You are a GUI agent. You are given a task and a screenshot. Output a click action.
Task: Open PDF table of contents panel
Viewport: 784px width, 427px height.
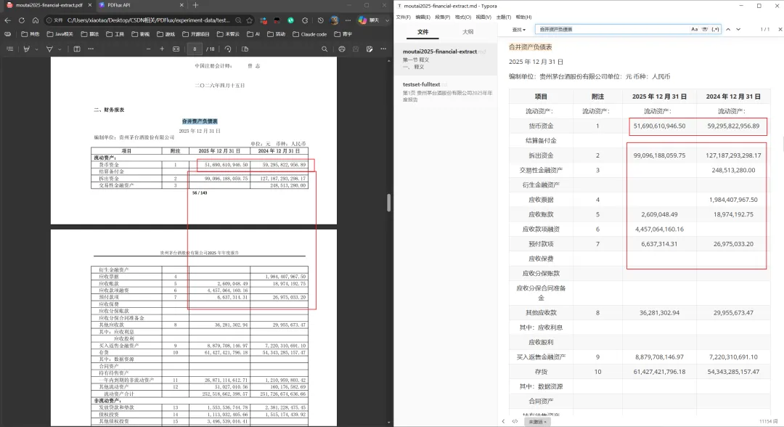9,49
